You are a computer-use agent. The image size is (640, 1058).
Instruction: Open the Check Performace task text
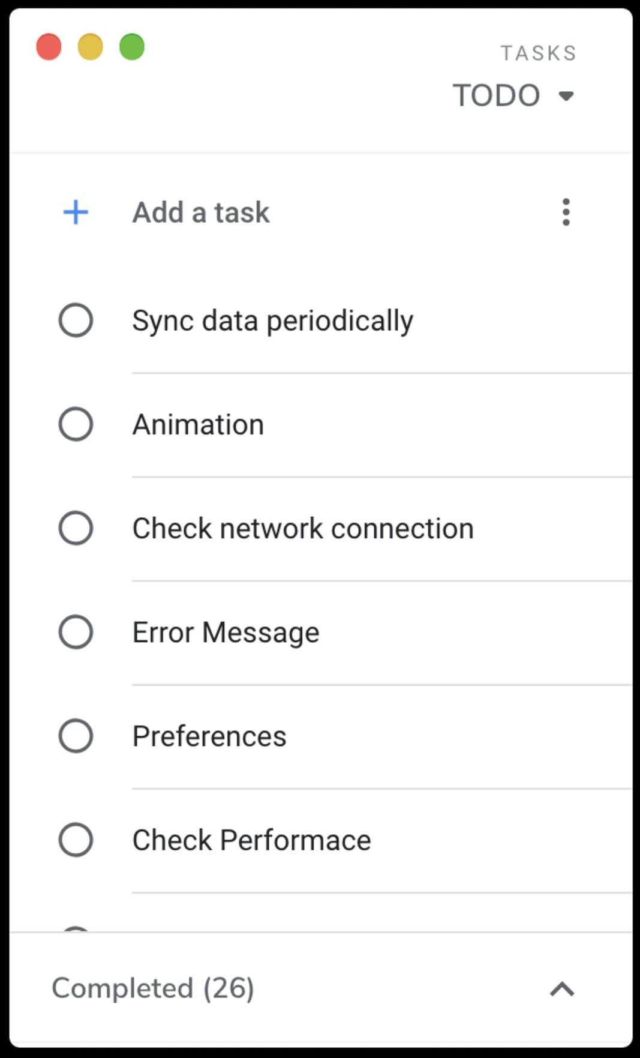tap(251, 840)
